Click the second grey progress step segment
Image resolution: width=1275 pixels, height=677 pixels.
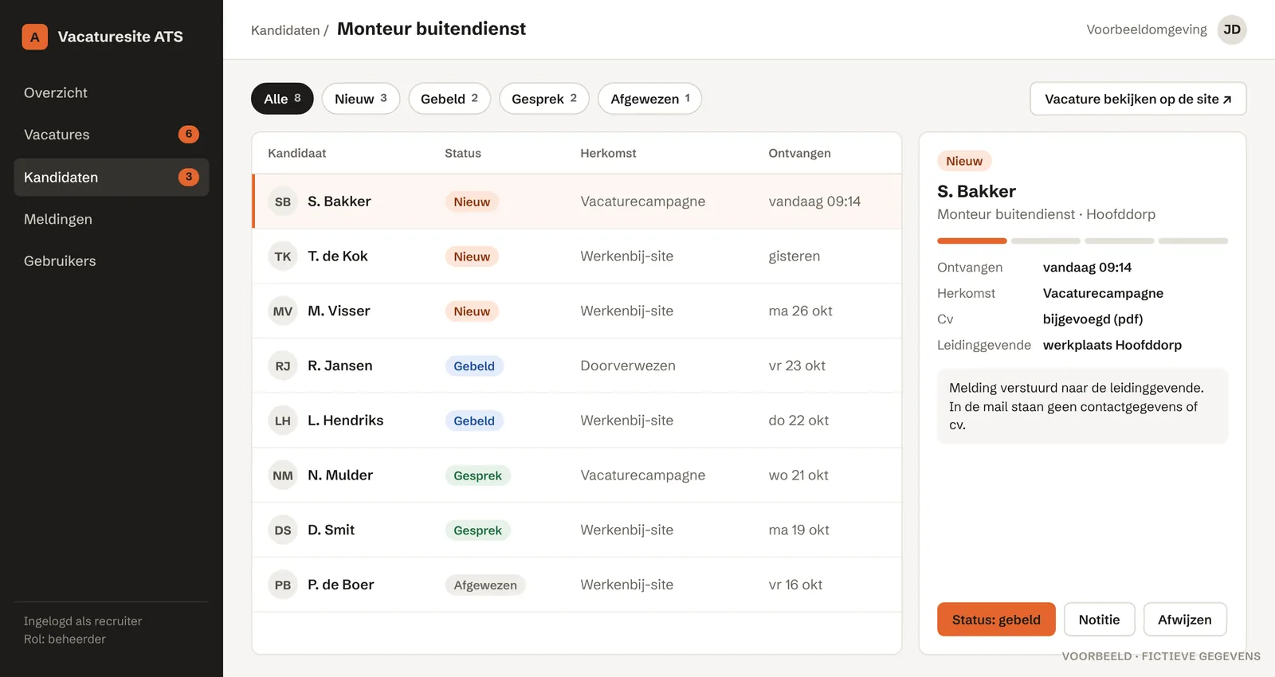1045,241
